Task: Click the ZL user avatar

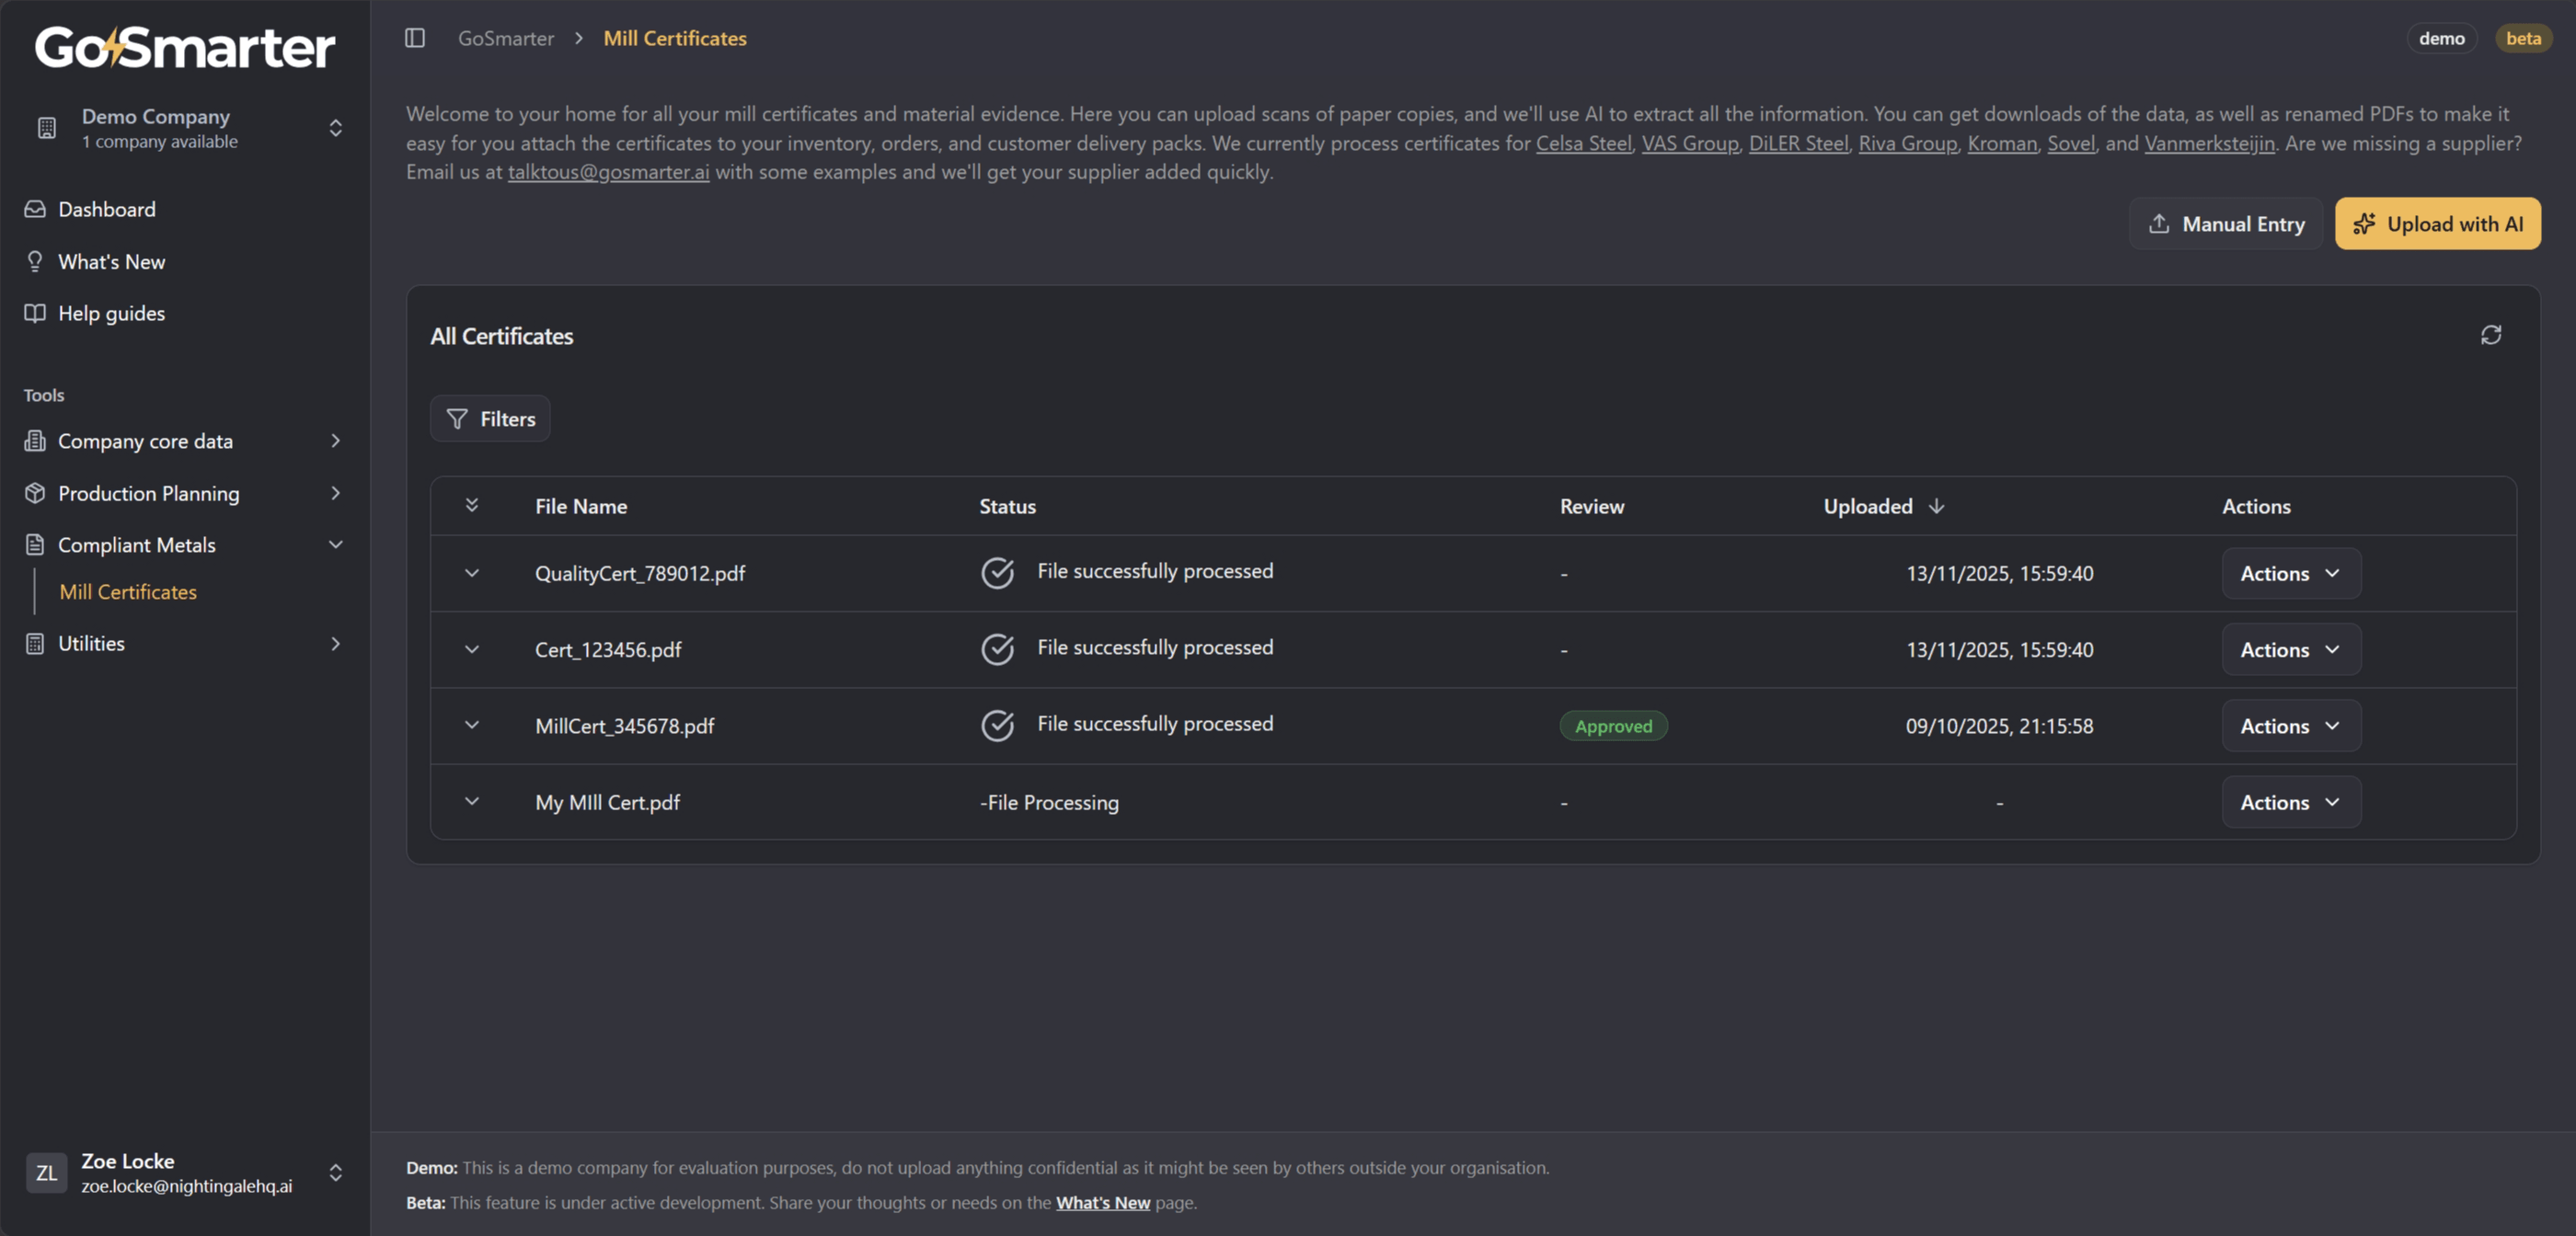Action: click(x=47, y=1173)
